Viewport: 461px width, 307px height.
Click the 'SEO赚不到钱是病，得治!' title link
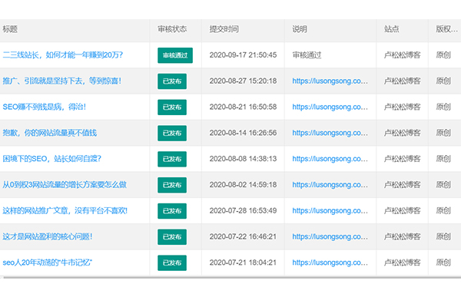[45, 107]
